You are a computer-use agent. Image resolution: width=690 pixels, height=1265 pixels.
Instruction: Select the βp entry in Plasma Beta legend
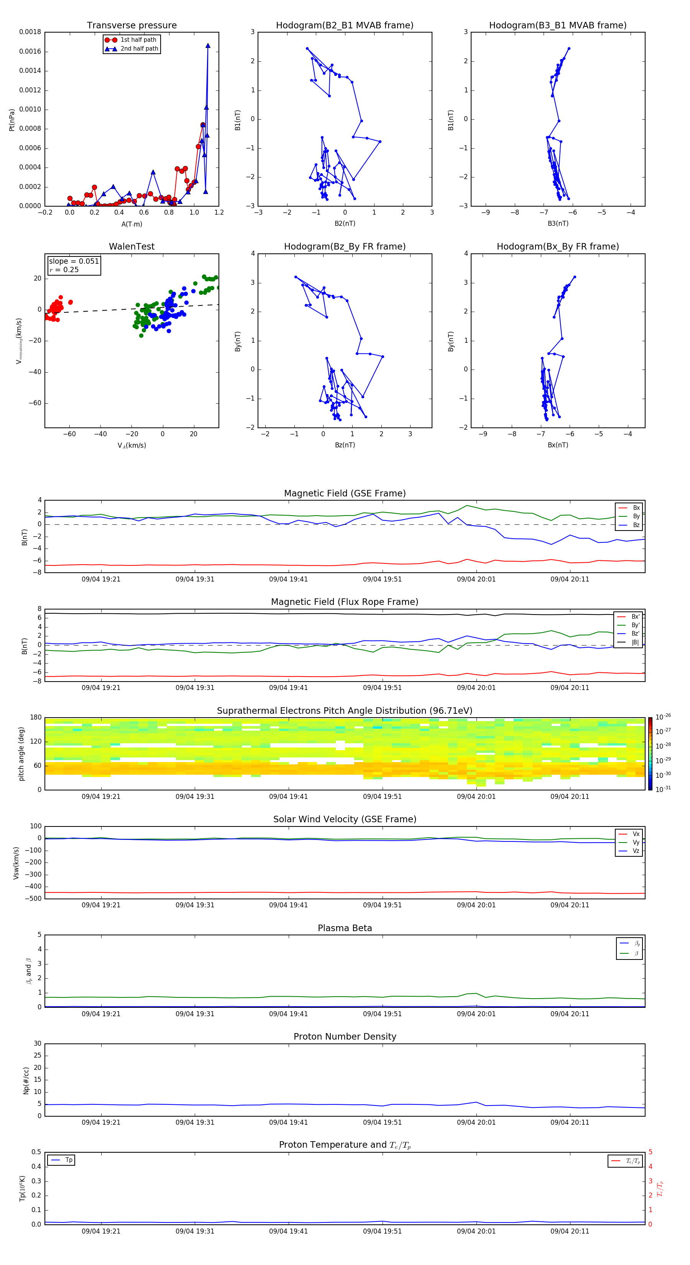click(x=629, y=943)
